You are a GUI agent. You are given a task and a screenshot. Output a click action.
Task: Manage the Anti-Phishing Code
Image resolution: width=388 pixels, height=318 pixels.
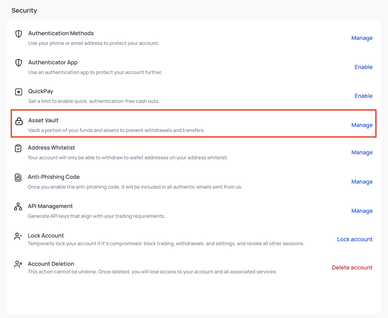(362, 182)
